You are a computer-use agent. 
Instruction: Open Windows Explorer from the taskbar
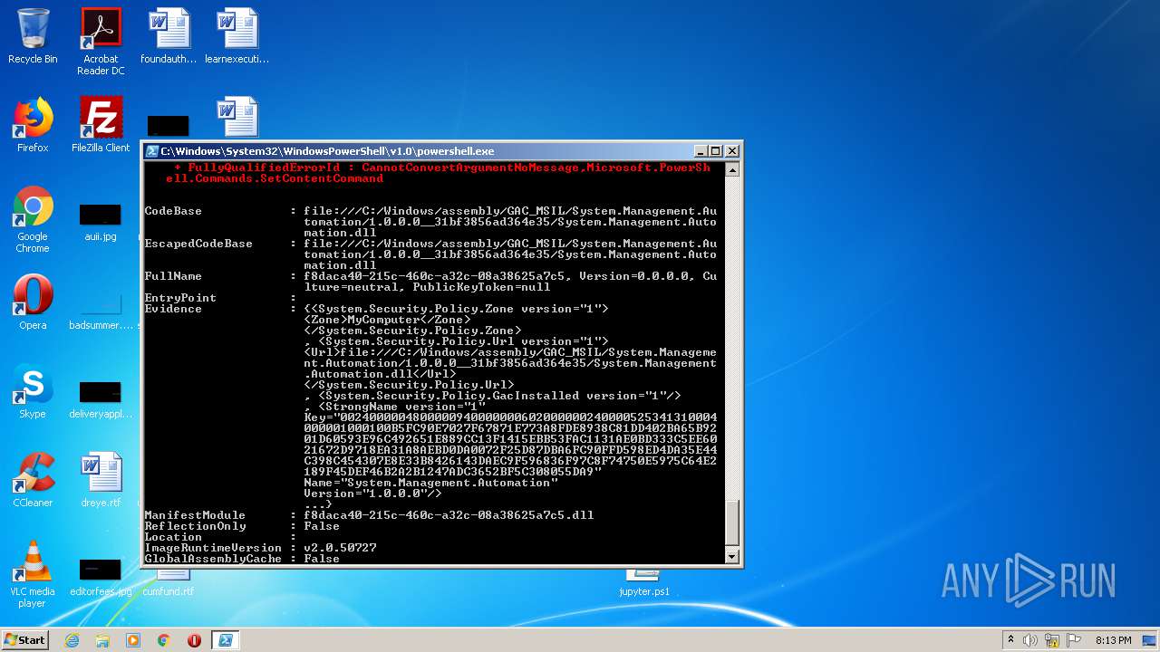tap(102, 640)
